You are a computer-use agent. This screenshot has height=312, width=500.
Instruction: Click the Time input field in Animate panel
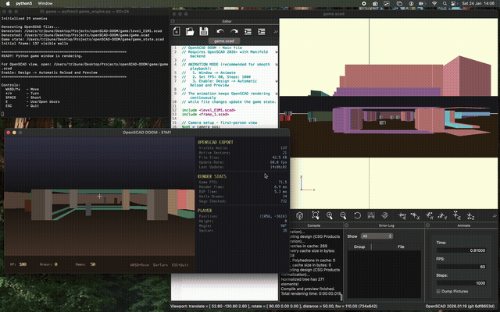pyautogui.click(x=462, y=250)
